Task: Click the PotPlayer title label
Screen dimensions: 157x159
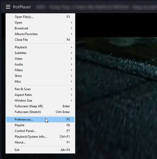Action: click(22, 7)
